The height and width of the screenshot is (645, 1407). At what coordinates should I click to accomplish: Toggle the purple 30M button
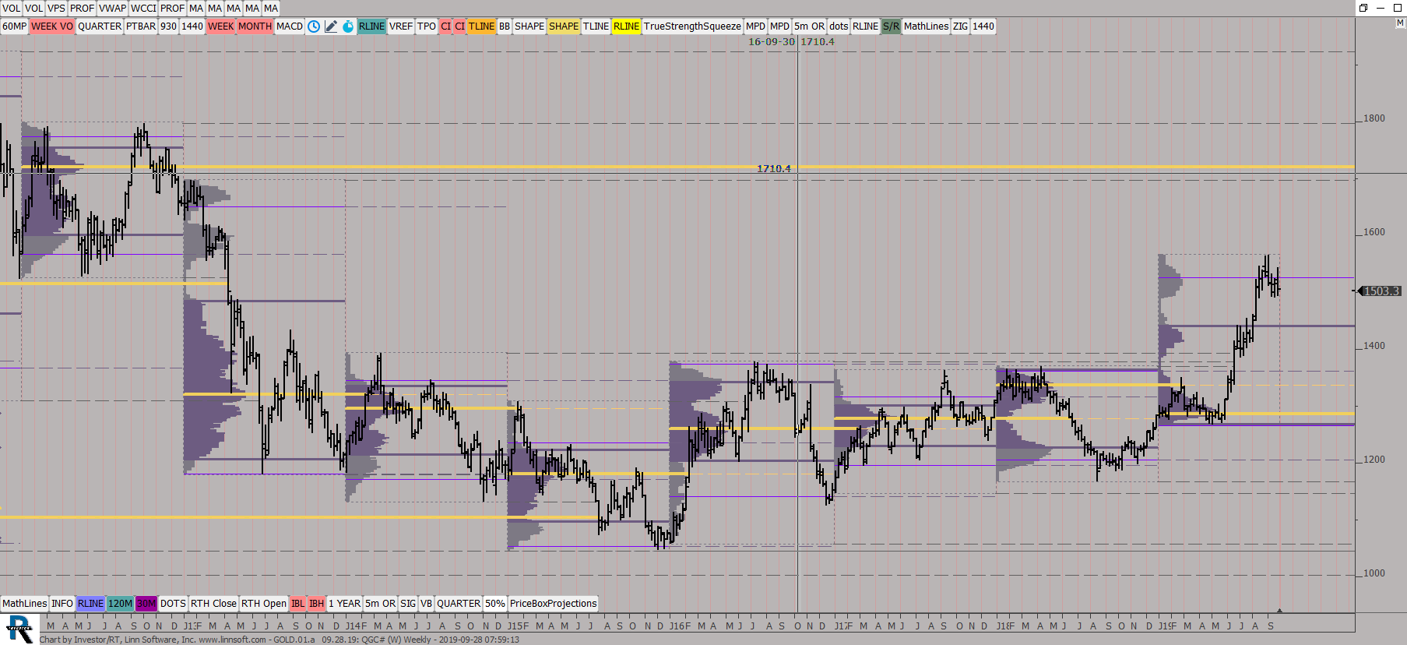146,604
